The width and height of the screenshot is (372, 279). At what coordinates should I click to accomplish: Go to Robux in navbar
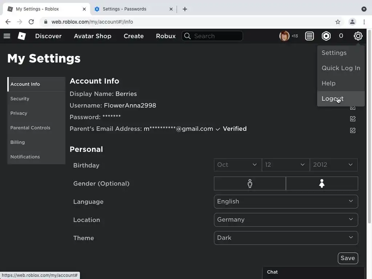click(x=166, y=36)
